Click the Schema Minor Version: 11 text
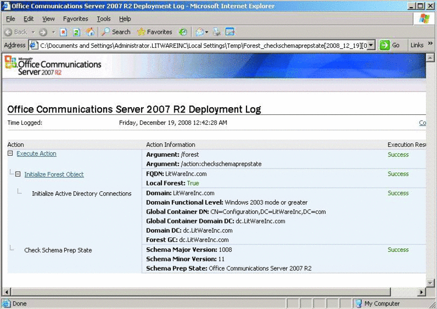Image resolution: width=437 pixels, height=309 pixels. click(x=185, y=259)
